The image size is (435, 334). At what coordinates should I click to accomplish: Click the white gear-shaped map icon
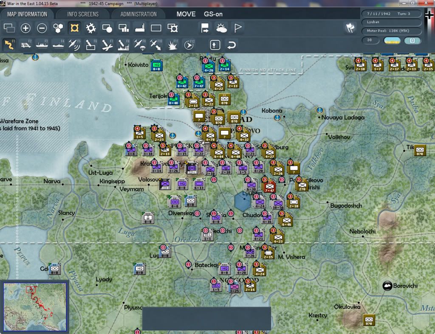tap(91, 28)
